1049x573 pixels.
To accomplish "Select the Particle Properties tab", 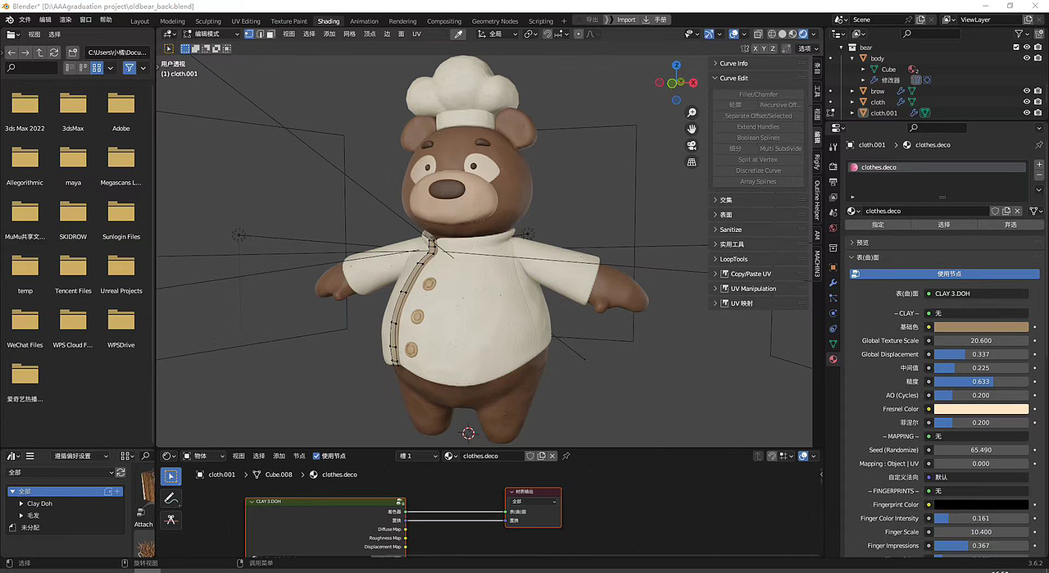I will tap(833, 297).
